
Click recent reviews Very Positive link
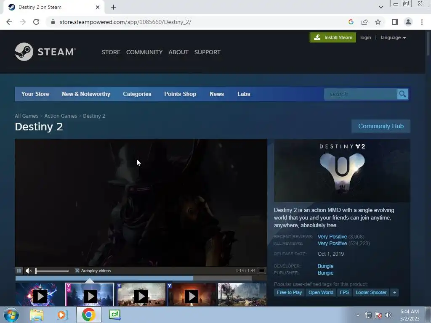[x=332, y=237]
